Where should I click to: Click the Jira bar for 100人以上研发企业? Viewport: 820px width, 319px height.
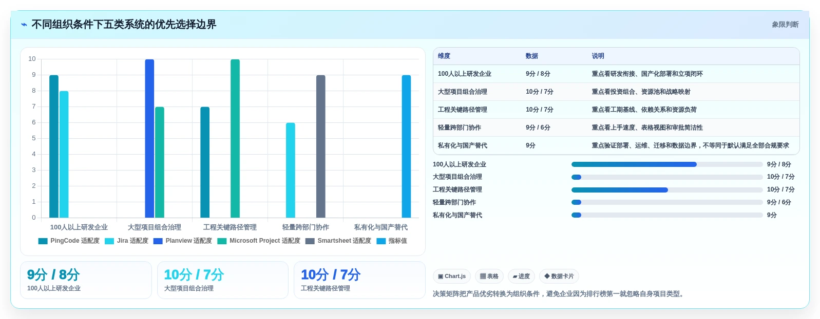(x=64, y=155)
